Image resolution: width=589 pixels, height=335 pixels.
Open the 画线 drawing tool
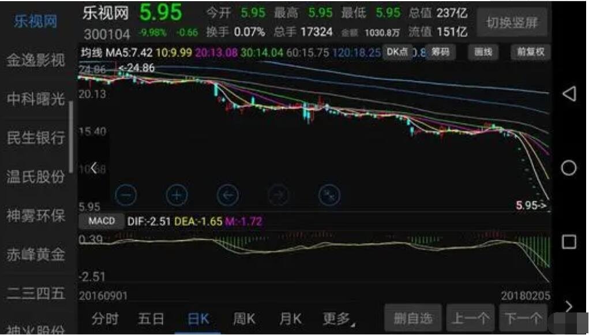coord(483,53)
